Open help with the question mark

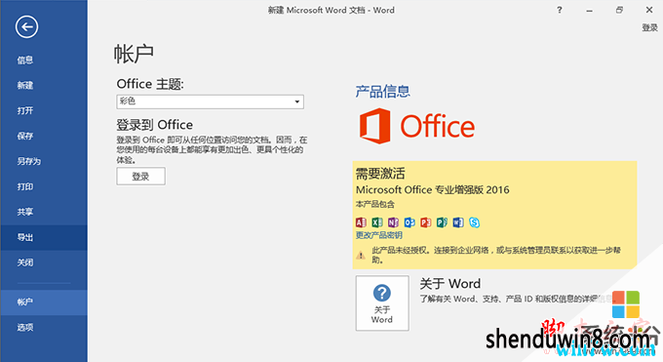(x=560, y=10)
